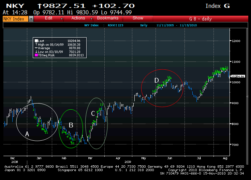
Task: Click the 12000 axis label
Action: pos(236,41)
